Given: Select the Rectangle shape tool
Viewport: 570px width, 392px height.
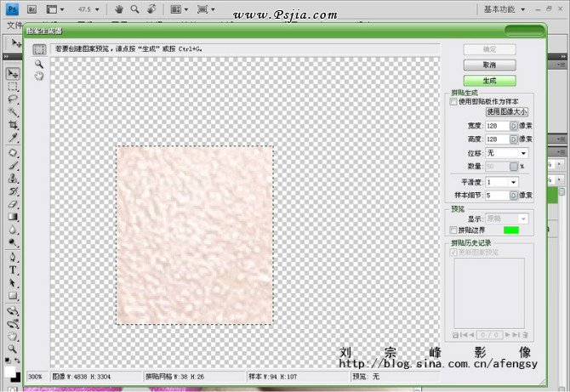Looking at the screenshot, I should tap(13, 296).
